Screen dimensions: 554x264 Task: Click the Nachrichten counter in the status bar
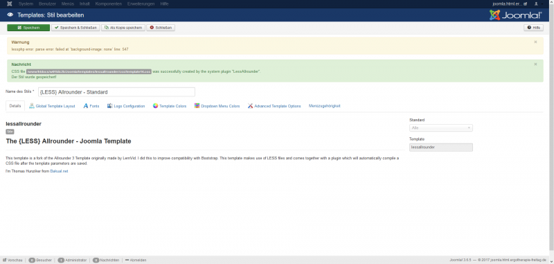point(106,260)
